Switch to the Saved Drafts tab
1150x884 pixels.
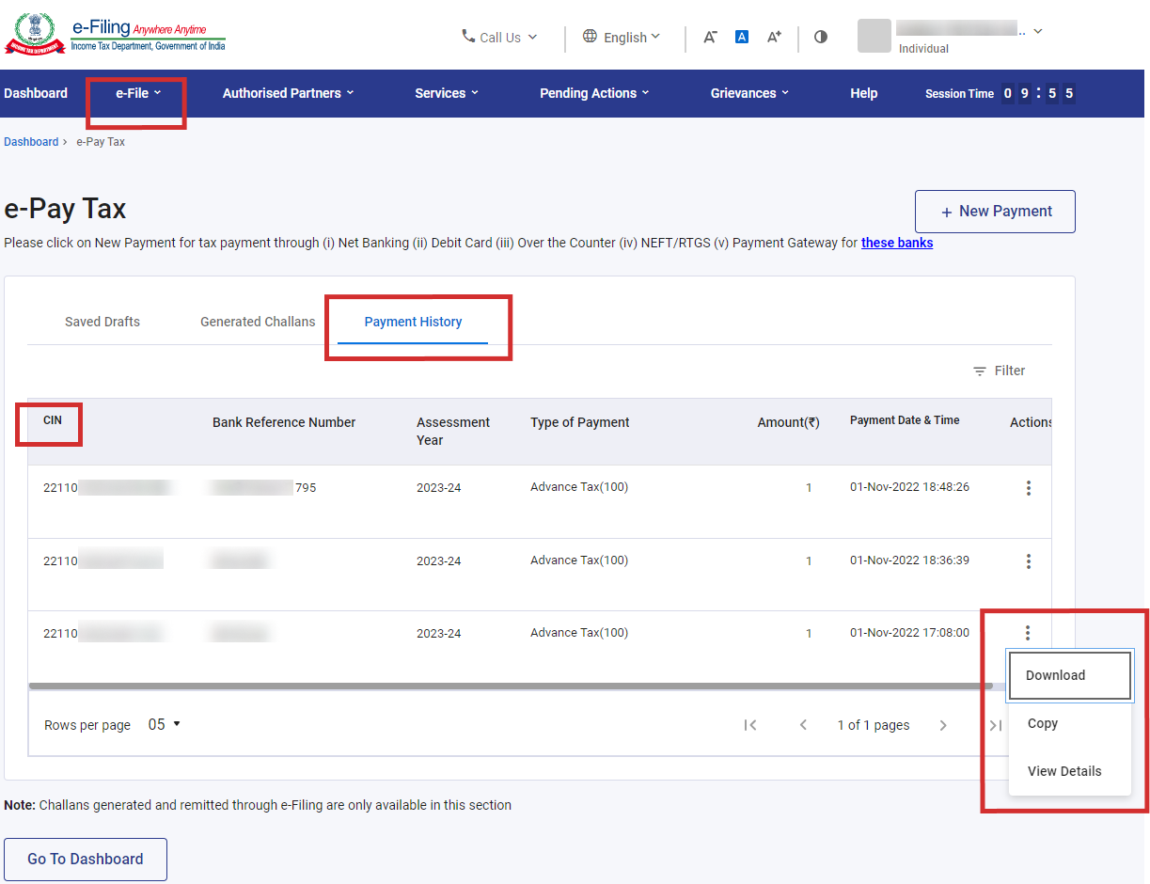pyautogui.click(x=102, y=322)
